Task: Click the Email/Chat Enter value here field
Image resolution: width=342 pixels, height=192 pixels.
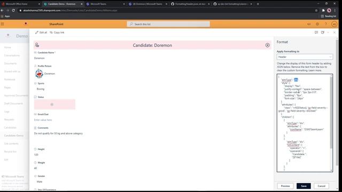Action: pos(43,119)
